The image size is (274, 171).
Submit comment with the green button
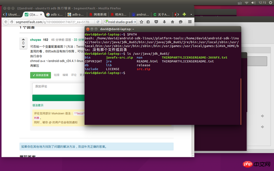tap(59, 98)
